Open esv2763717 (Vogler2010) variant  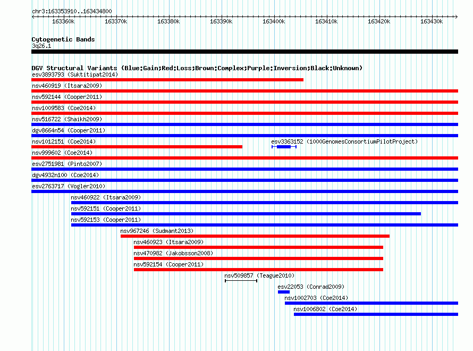pos(69,186)
